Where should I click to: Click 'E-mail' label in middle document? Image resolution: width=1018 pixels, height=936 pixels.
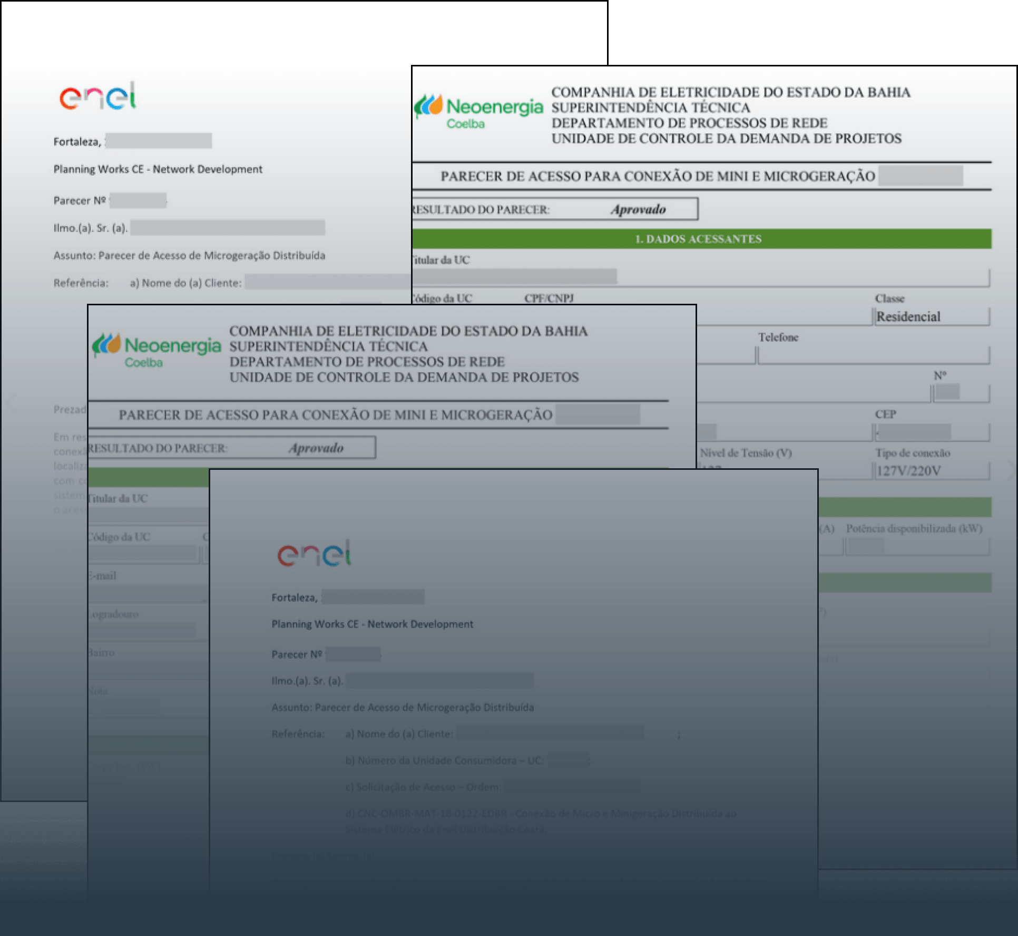pos(102,575)
